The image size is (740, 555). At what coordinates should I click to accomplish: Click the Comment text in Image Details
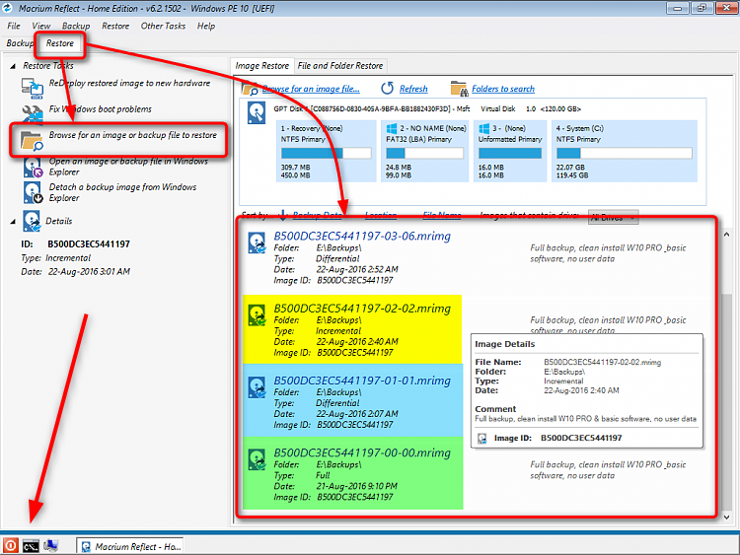(x=586, y=419)
